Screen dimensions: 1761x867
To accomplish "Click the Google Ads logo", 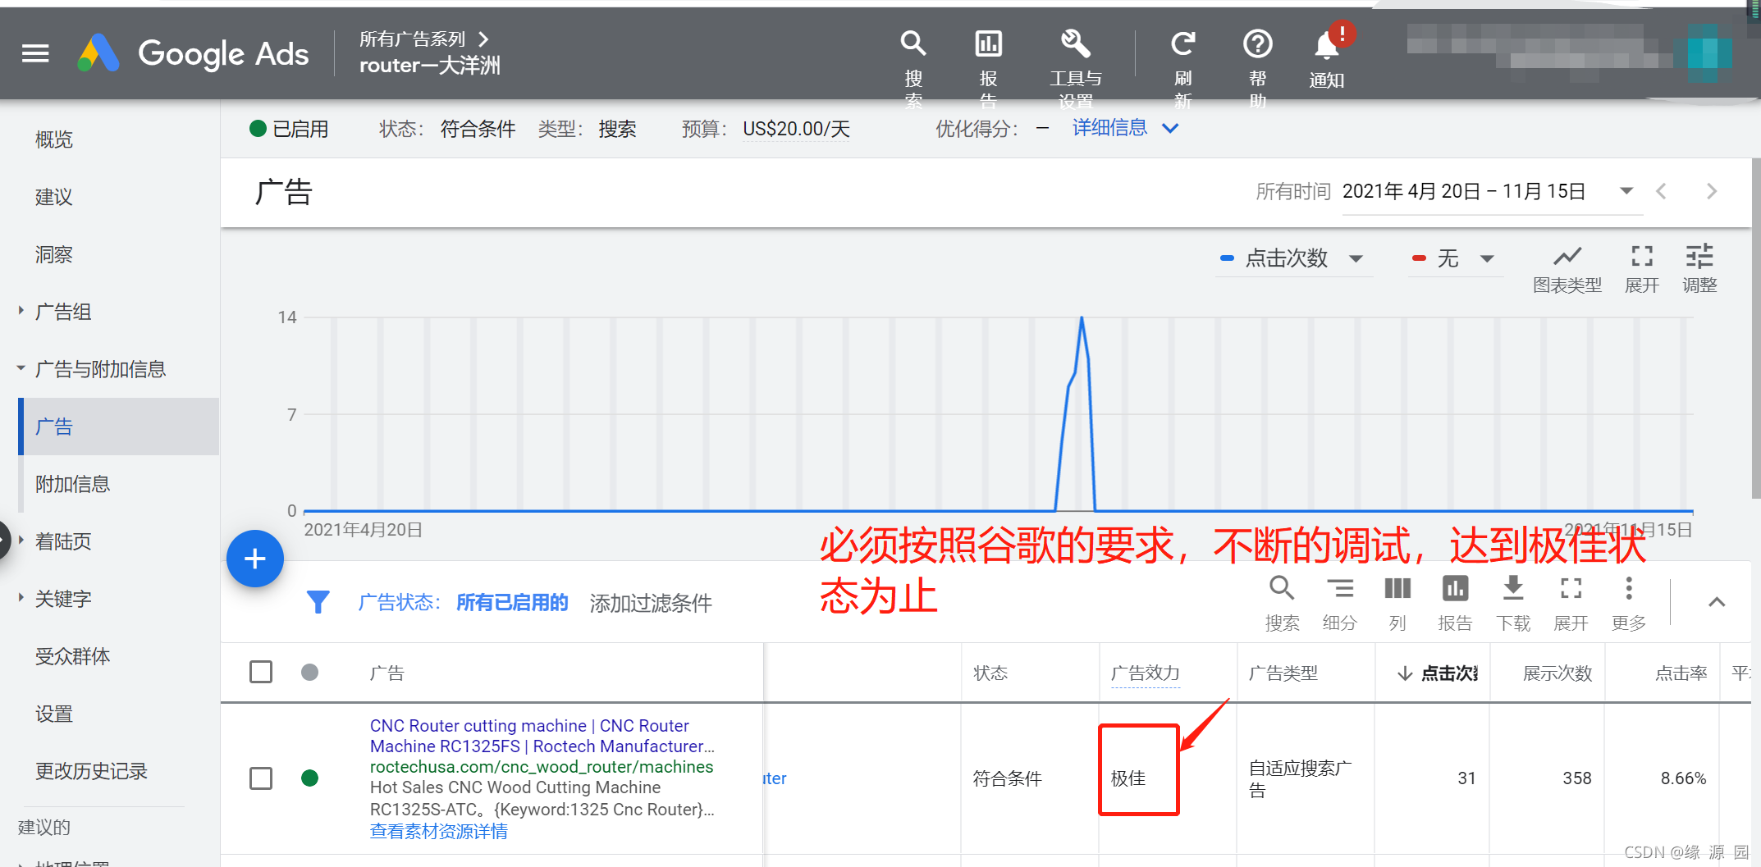I will [194, 54].
